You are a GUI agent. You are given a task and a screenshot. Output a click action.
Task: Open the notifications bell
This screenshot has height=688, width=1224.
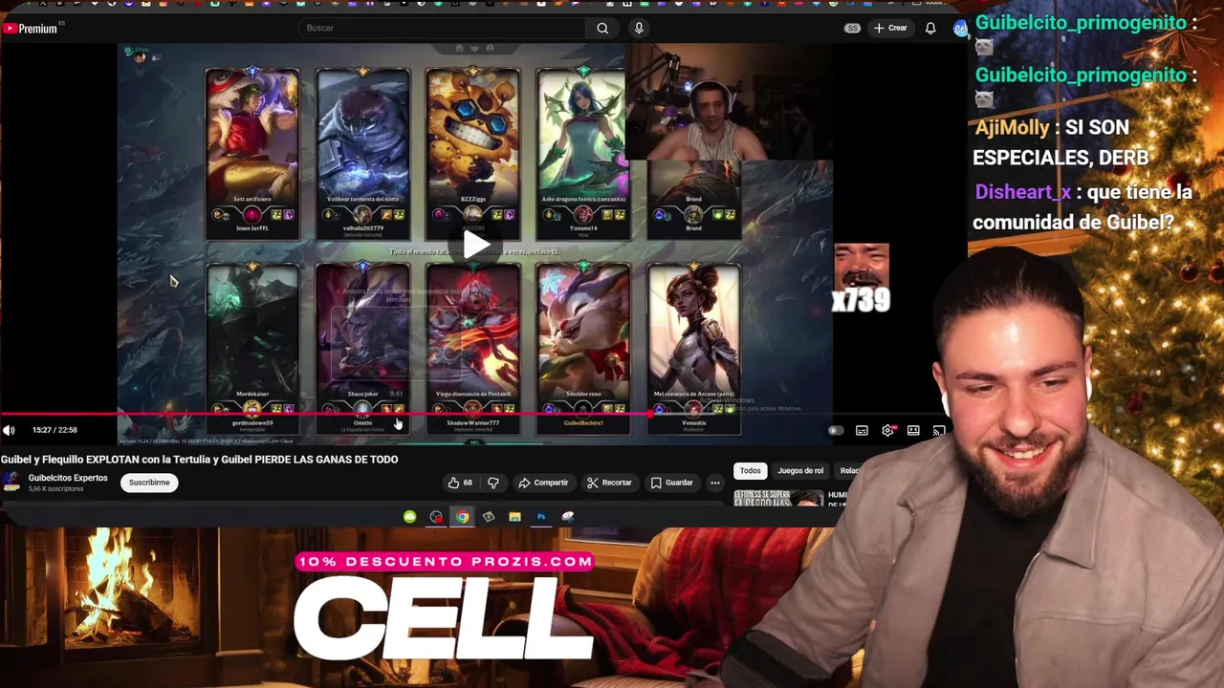929,28
